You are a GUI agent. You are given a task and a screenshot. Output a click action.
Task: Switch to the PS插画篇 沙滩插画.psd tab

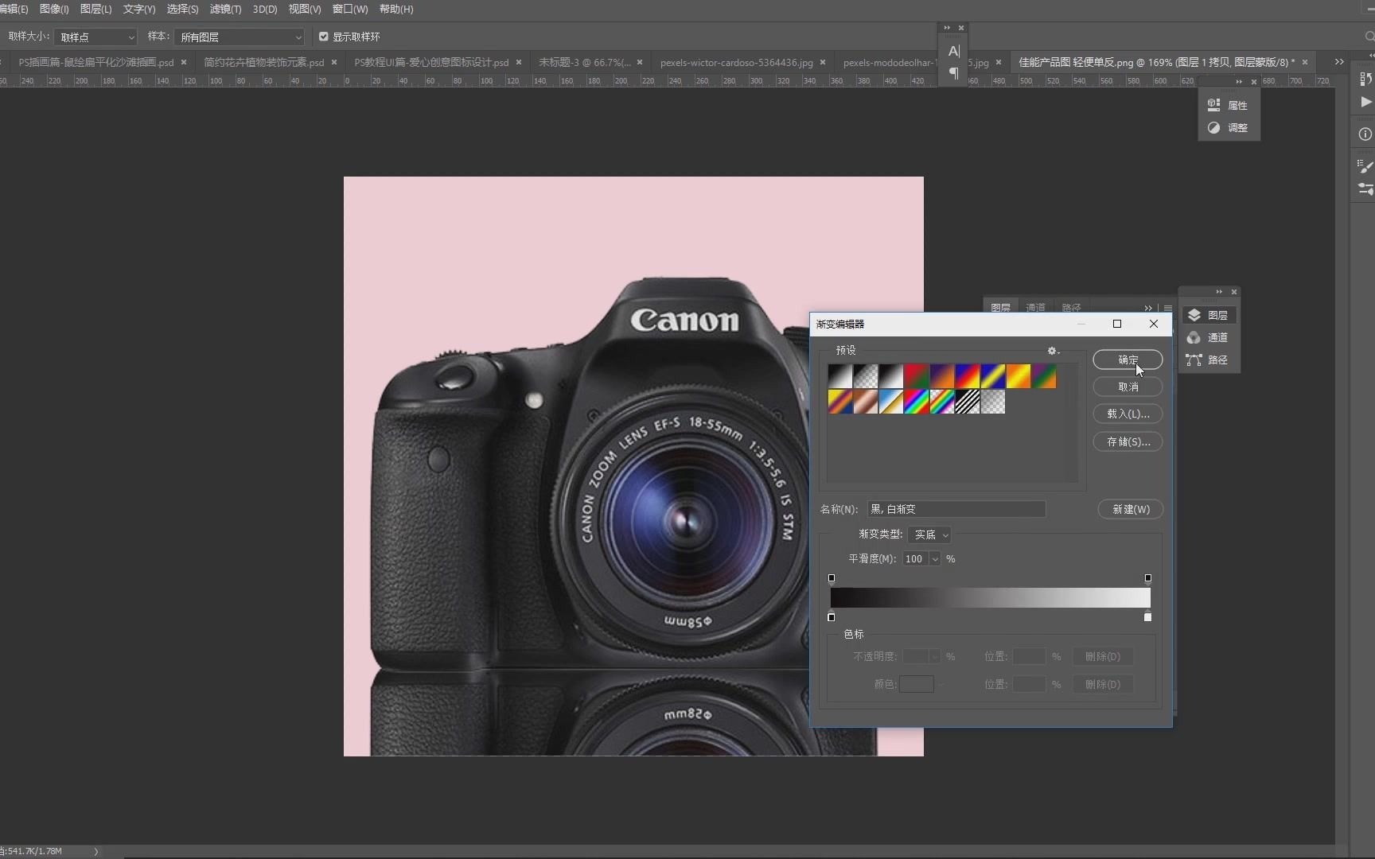(x=96, y=62)
